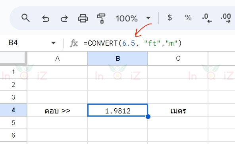Format as percent
Image resolution: width=235 pixels, height=144 pixels.
coord(188,17)
